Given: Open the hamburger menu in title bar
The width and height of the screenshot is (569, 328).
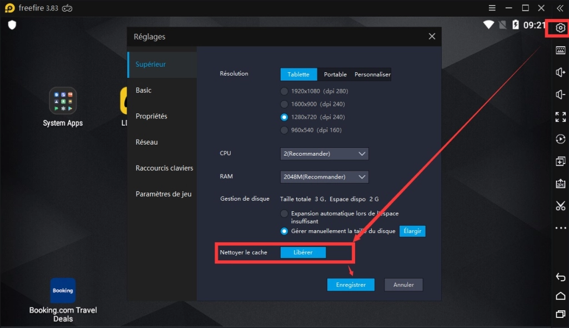Looking at the screenshot, I should click(492, 8).
